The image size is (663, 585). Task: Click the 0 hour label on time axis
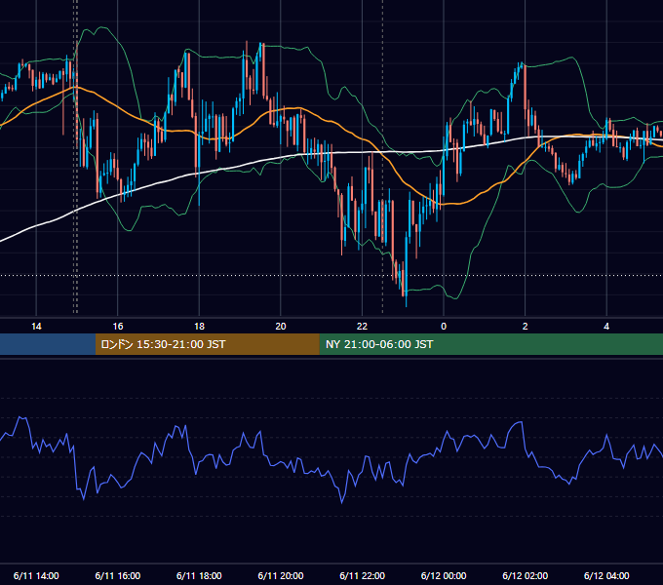tap(444, 327)
